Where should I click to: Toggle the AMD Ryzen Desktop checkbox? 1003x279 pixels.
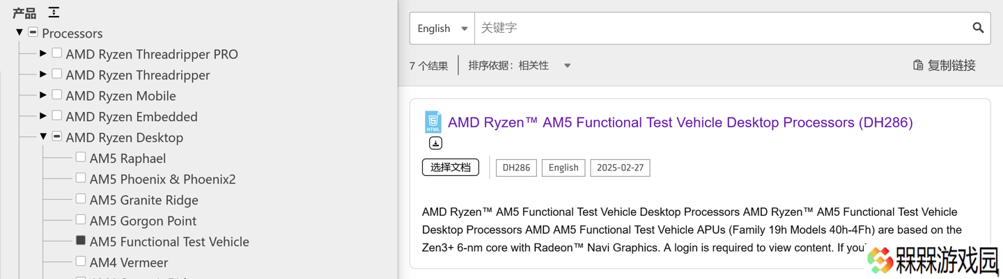point(56,136)
